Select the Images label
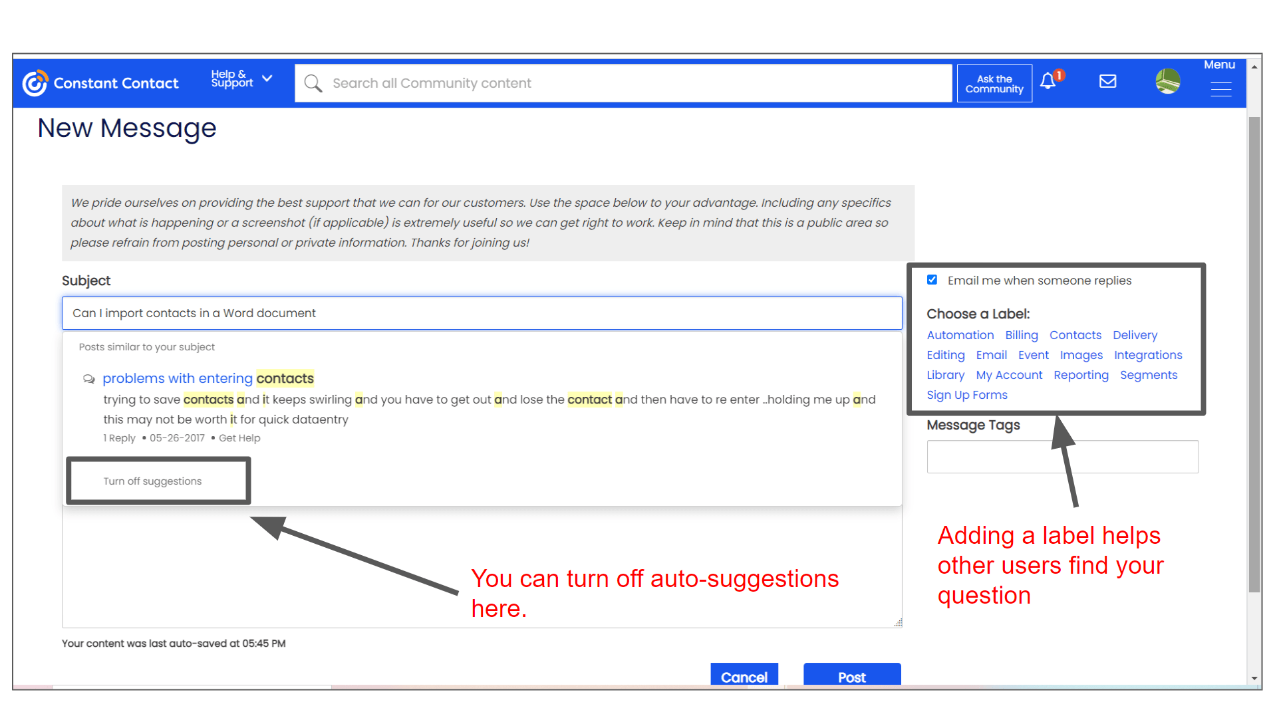Viewport: 1277px width, 718px height. 1081,355
